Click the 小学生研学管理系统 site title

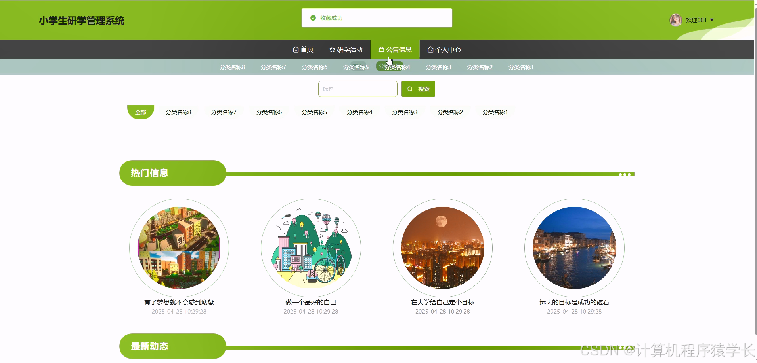coord(82,21)
